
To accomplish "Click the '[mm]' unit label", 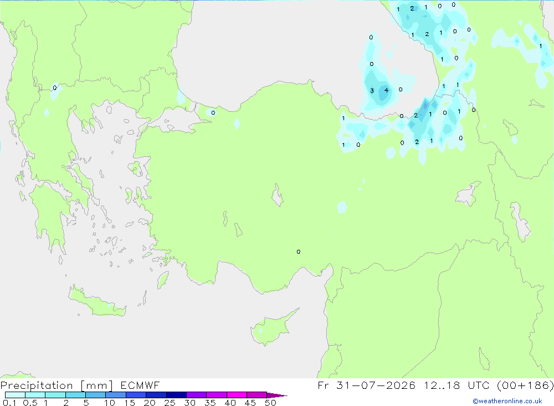I will [96, 386].
